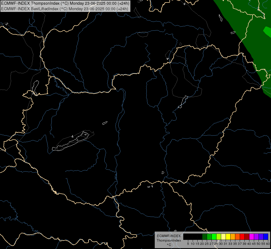Image resolution: width=271 pixels, height=249 pixels.
Task: Click the legend tick value 20
Action: pos(202,244)
